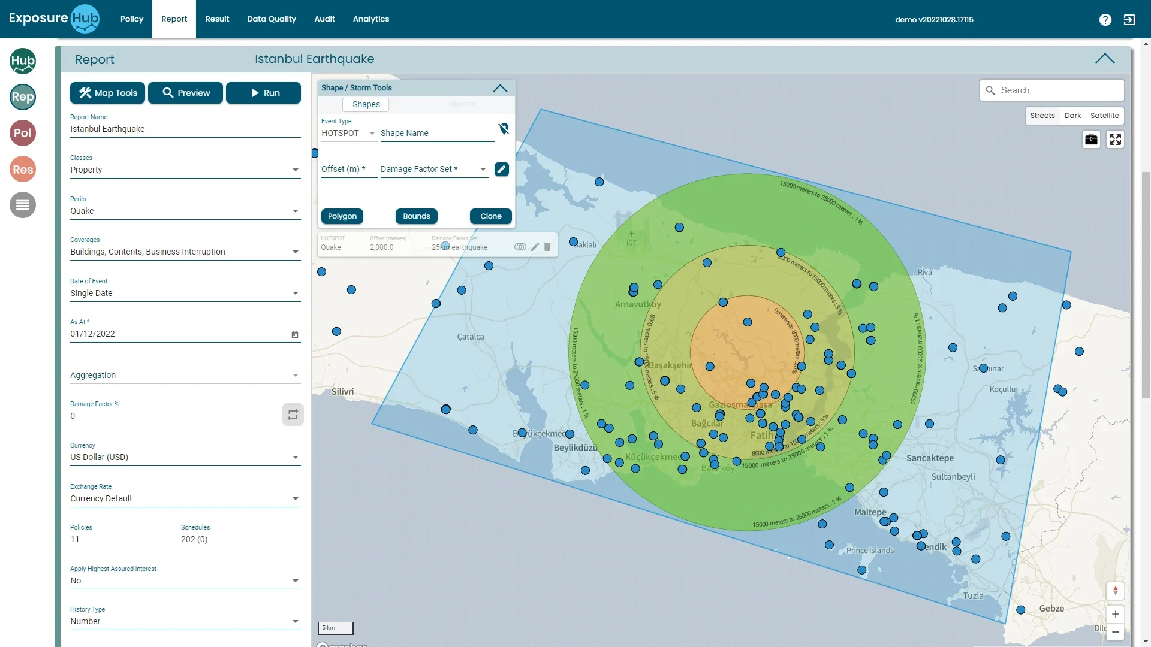The image size is (1151, 647).
Task: Open the Damage Factor Set dropdown
Action: (x=434, y=170)
